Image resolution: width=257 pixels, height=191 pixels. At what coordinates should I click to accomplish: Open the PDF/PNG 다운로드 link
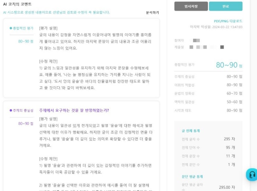[x=228, y=21]
